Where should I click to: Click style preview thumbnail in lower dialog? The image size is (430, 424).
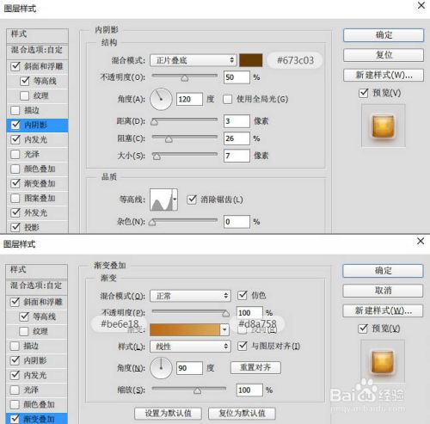pyautogui.click(x=383, y=361)
